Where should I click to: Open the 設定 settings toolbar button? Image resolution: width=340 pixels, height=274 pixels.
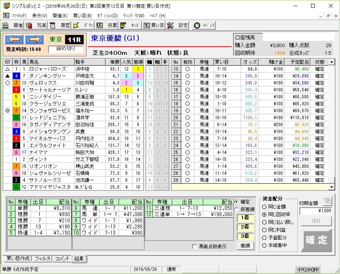177,25
